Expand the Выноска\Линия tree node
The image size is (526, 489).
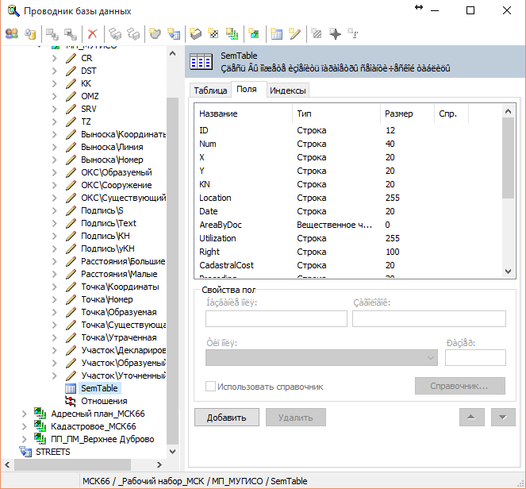pyautogui.click(x=54, y=147)
